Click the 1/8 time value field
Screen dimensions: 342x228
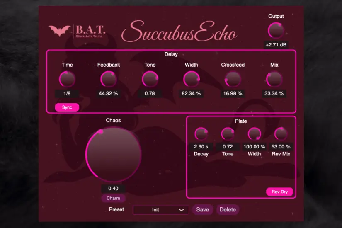click(67, 93)
